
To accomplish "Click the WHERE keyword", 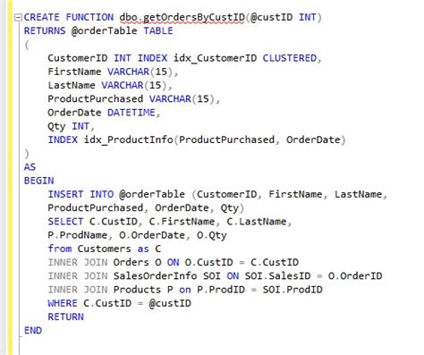I will tap(63, 303).
